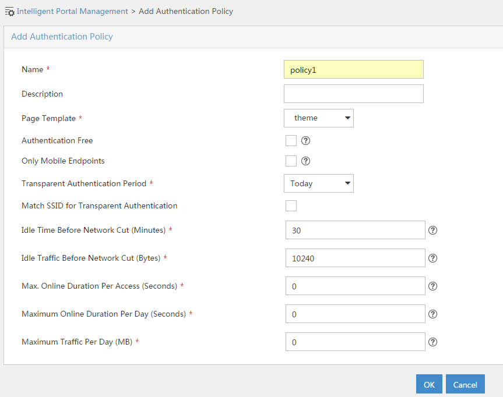
Task: Confirm with the OK button
Action: (x=429, y=384)
